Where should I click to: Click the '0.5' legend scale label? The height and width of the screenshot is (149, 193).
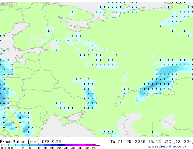tap(10, 148)
